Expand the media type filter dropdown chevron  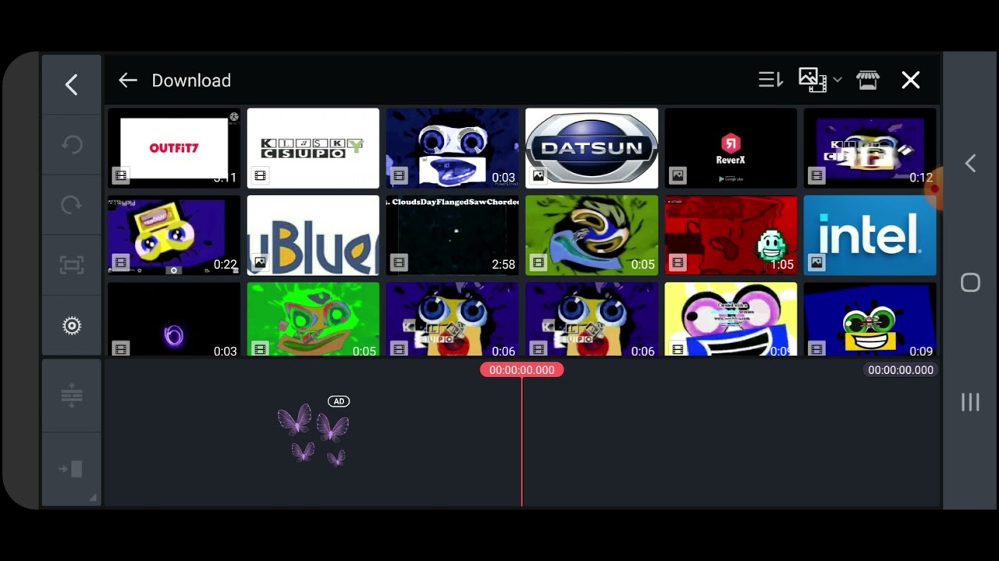[837, 80]
